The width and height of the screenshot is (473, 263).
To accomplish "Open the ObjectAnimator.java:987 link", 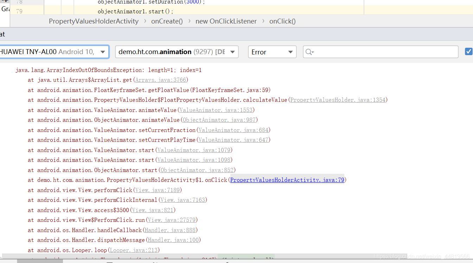I will pos(219,120).
